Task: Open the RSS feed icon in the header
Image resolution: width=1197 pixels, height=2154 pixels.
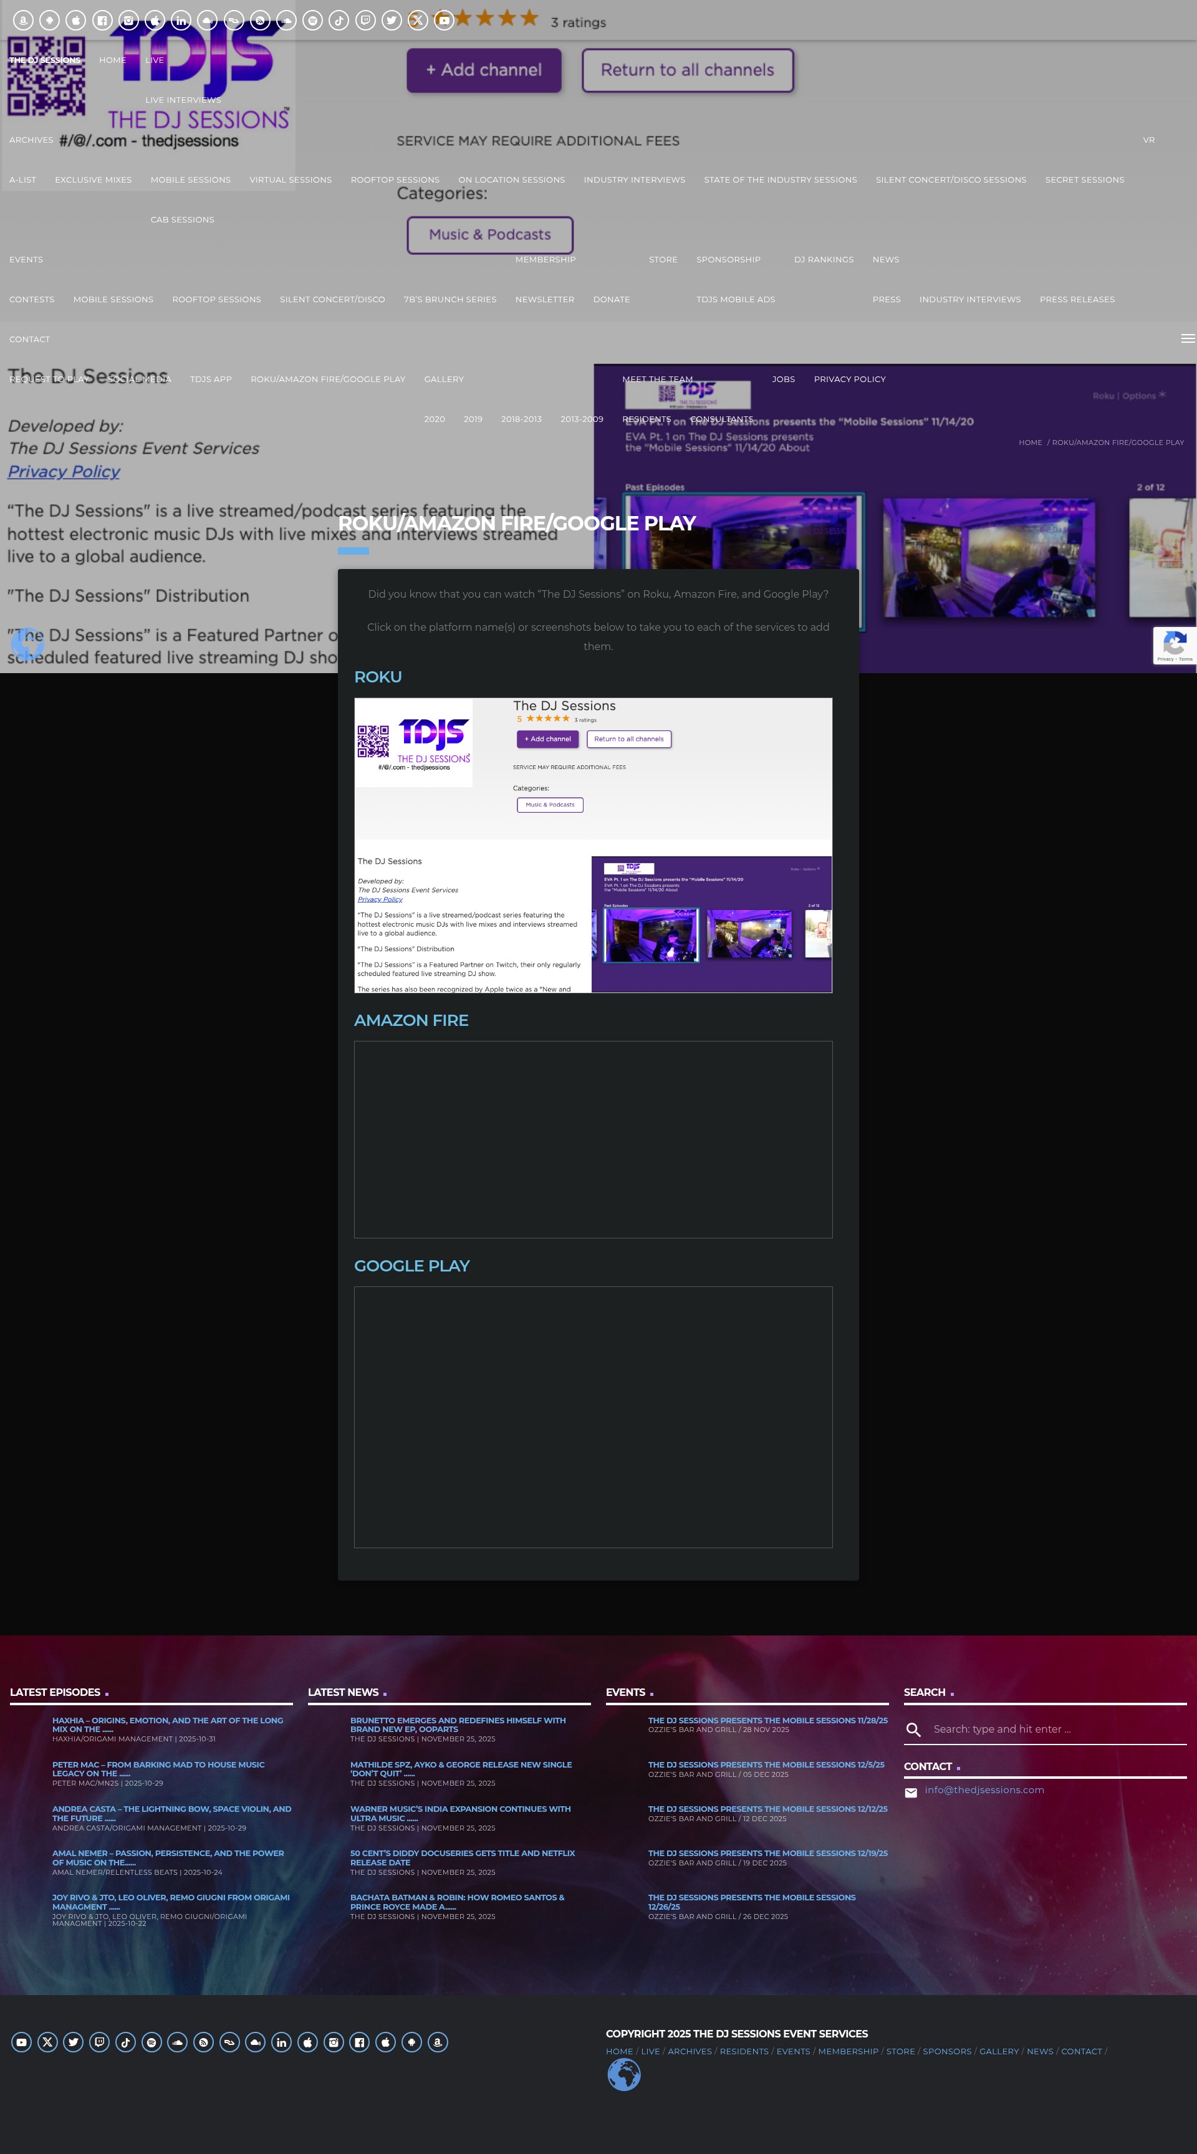Action: [260, 20]
